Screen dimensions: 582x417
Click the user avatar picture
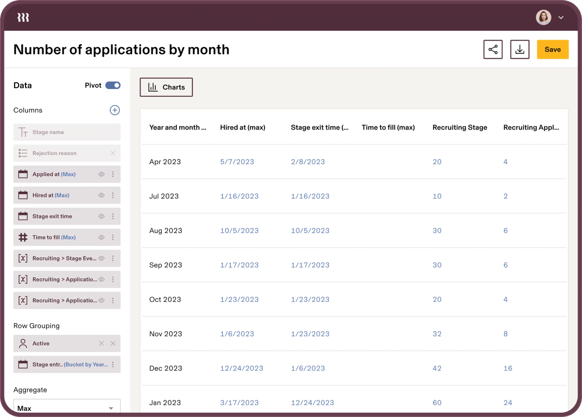(543, 17)
